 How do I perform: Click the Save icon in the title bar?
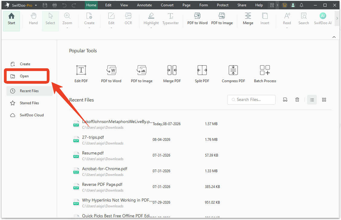pos(45,5)
